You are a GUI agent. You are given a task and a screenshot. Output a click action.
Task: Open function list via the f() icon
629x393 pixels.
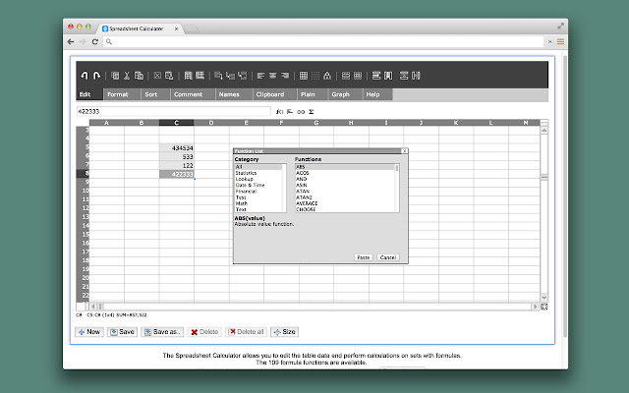(279, 111)
